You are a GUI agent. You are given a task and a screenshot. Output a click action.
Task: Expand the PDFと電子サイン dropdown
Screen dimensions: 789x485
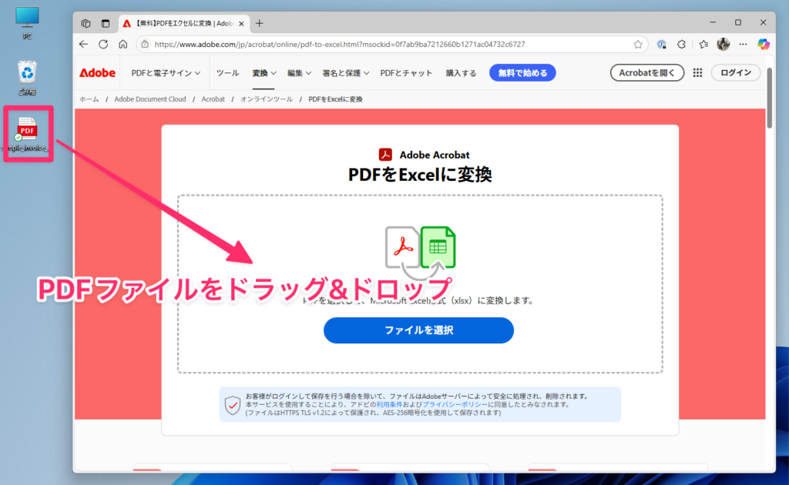point(166,73)
